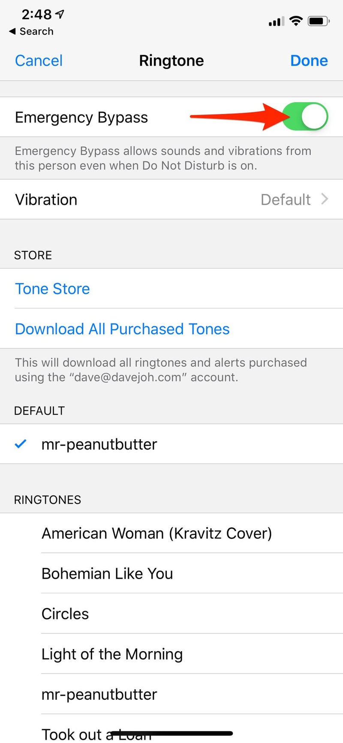This screenshot has width=343, height=743.
Task: Tap the location arrow status icon
Action: tap(60, 14)
